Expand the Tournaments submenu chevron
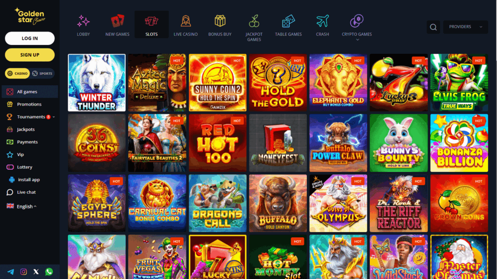 click(x=54, y=117)
